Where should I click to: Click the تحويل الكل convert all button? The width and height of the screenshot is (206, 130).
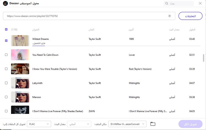point(190,124)
